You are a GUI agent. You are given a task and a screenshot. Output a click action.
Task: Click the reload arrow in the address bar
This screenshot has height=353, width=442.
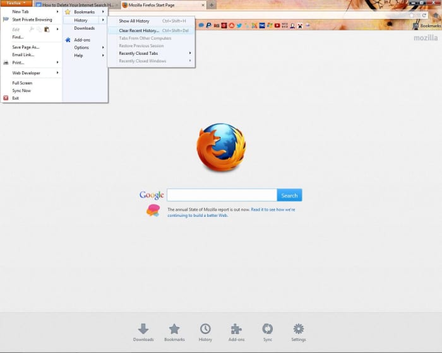coord(424,16)
